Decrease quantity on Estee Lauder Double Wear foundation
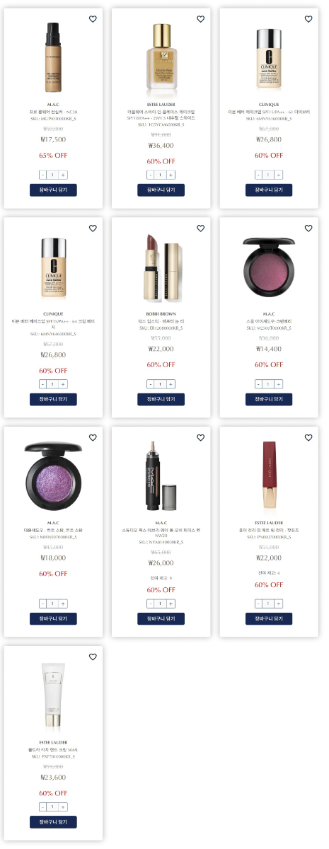 151,175
